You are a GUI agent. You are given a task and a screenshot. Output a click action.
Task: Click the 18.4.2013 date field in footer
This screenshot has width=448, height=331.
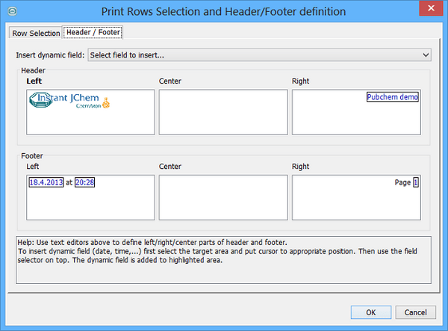(46, 182)
